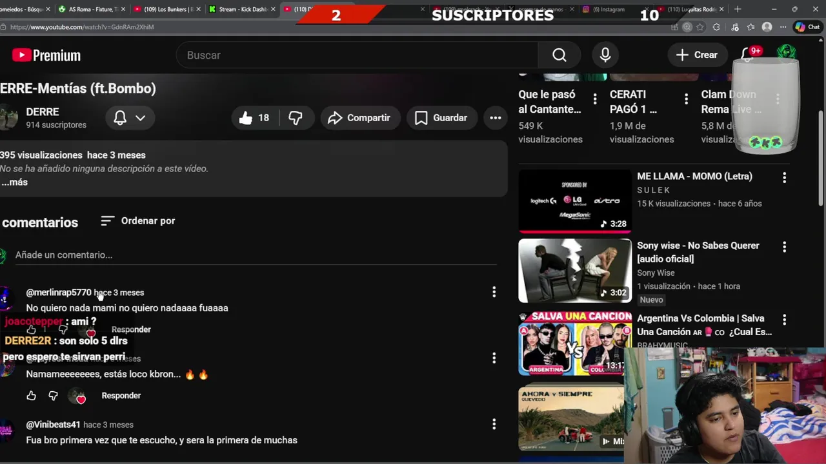Image resolution: width=826 pixels, height=464 pixels.
Task: Click the Guardar save button
Action: click(x=441, y=118)
